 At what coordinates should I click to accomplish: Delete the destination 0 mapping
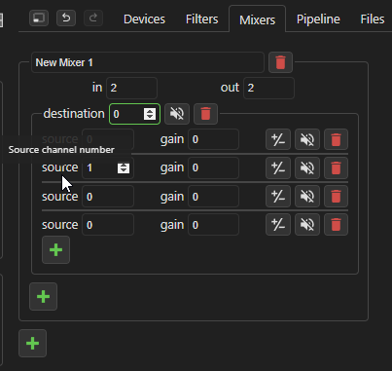point(205,114)
